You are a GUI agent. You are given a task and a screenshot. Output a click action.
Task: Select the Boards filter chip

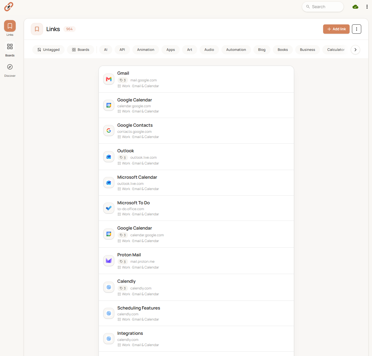[x=81, y=50]
